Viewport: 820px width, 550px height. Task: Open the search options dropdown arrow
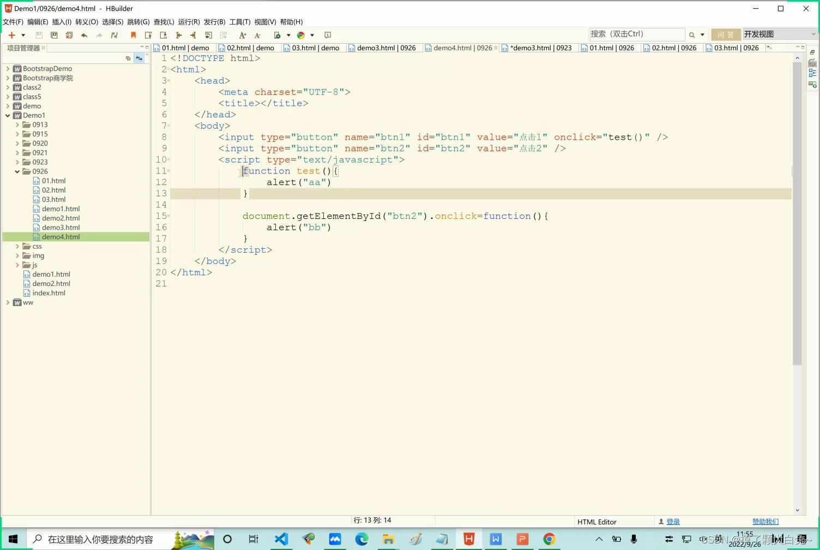[x=702, y=35]
